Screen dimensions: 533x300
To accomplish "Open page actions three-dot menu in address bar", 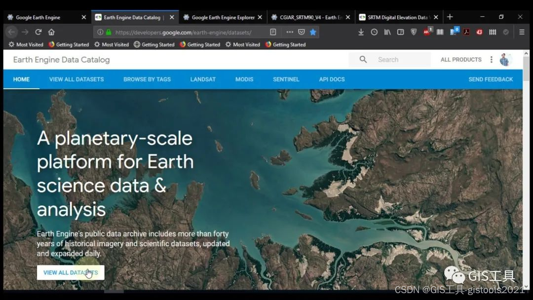I will click(x=290, y=32).
